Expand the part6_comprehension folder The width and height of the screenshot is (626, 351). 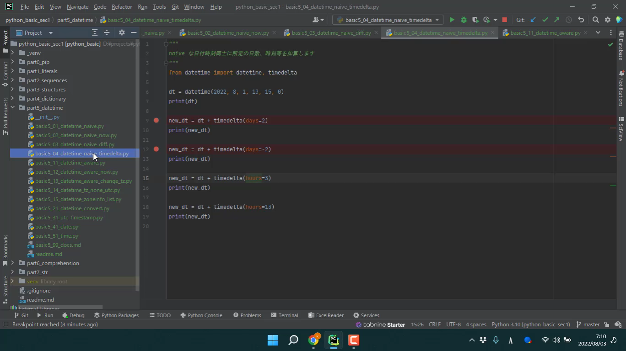pos(13,263)
